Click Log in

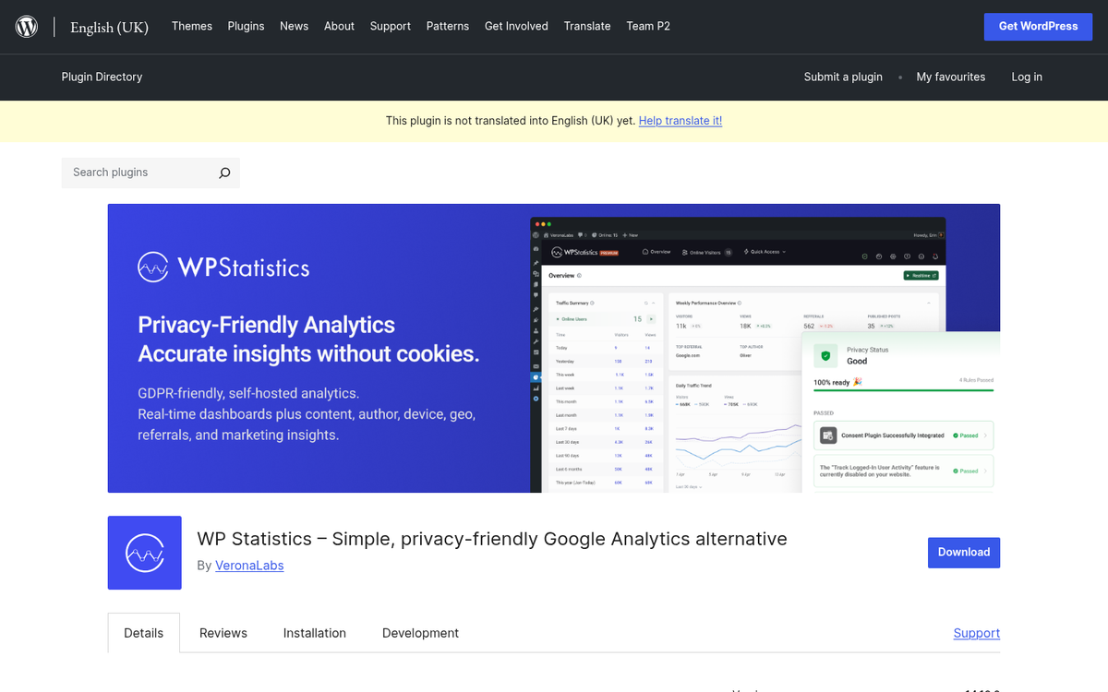click(x=1027, y=77)
